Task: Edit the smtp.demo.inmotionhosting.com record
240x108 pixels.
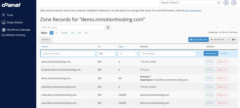Action: (x=210, y=95)
